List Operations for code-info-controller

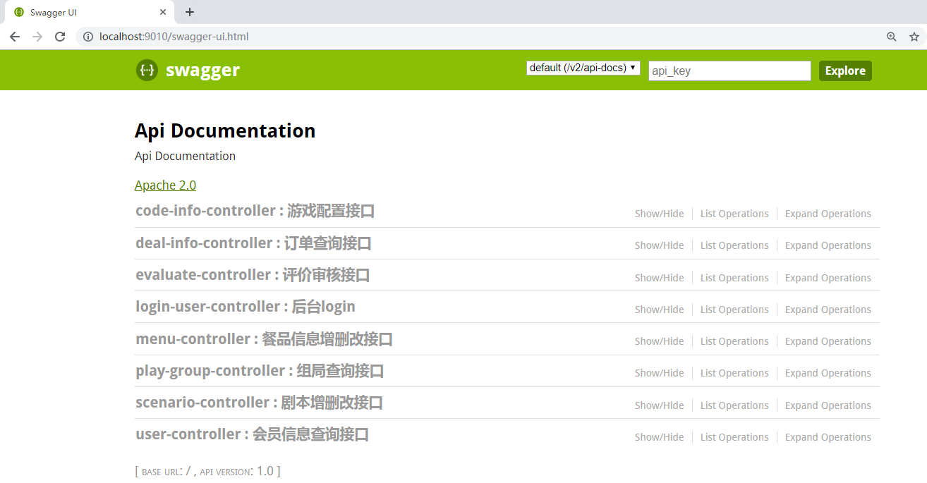[734, 214]
